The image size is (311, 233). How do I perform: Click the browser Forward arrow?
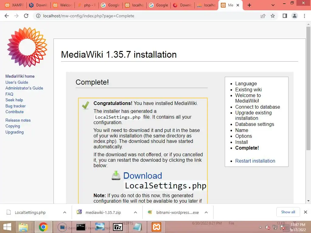point(16,16)
